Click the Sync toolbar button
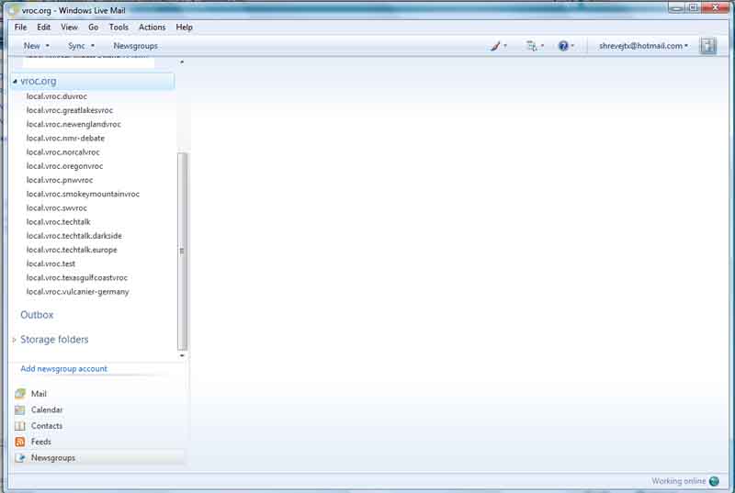Screen dimensions: 735x493 coord(76,46)
